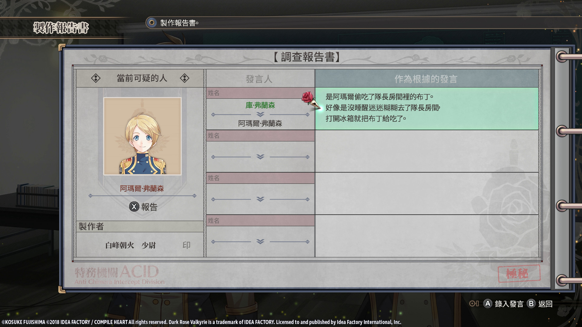Click the X button icon next to 報告
The height and width of the screenshot is (327, 582).
point(134,207)
